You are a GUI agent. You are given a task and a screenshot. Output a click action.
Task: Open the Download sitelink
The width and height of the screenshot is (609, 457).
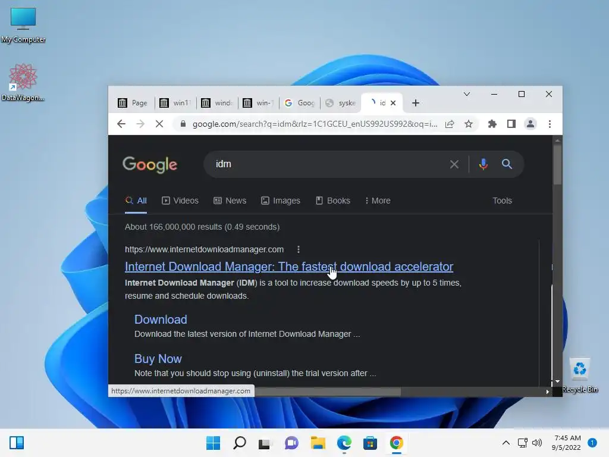click(x=161, y=320)
